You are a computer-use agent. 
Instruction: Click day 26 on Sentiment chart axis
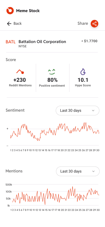pos(83,150)
